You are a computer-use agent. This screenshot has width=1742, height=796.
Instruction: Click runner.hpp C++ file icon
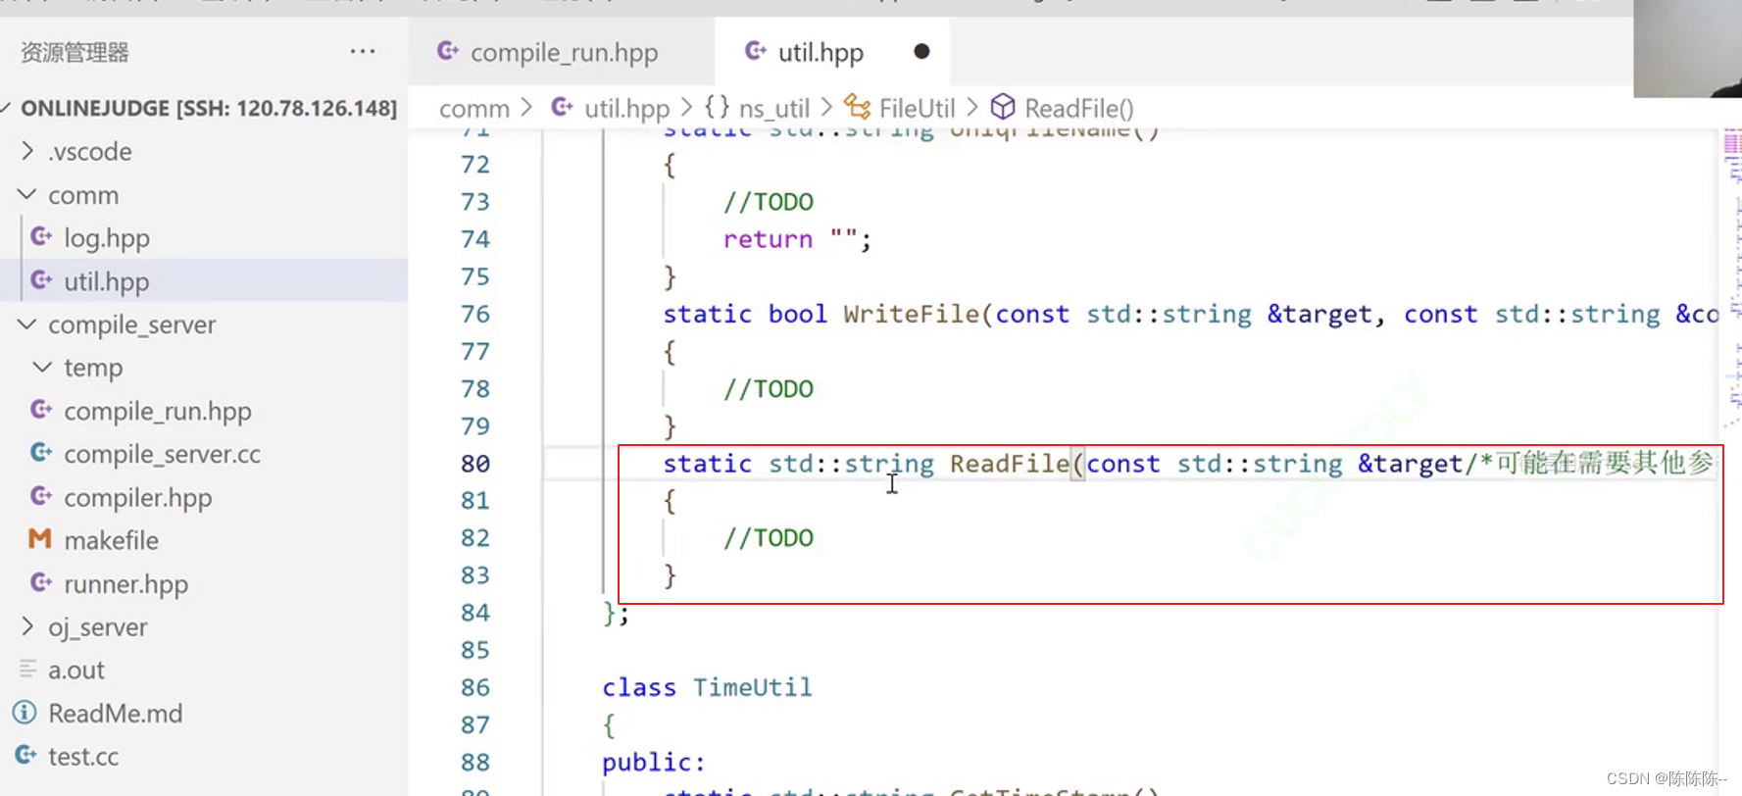point(41,582)
